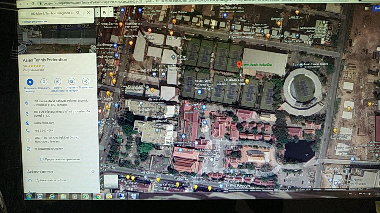Image resolution: width=380 pixels, height=213 pixels.
Task: Open media player taskbar icon
Action: [x=75, y=196]
